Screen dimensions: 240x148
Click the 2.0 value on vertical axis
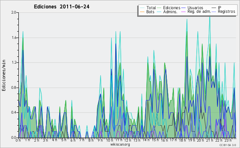(14, 12)
